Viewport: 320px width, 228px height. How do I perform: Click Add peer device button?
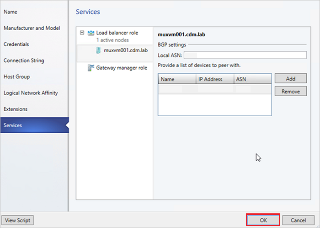pos(291,78)
